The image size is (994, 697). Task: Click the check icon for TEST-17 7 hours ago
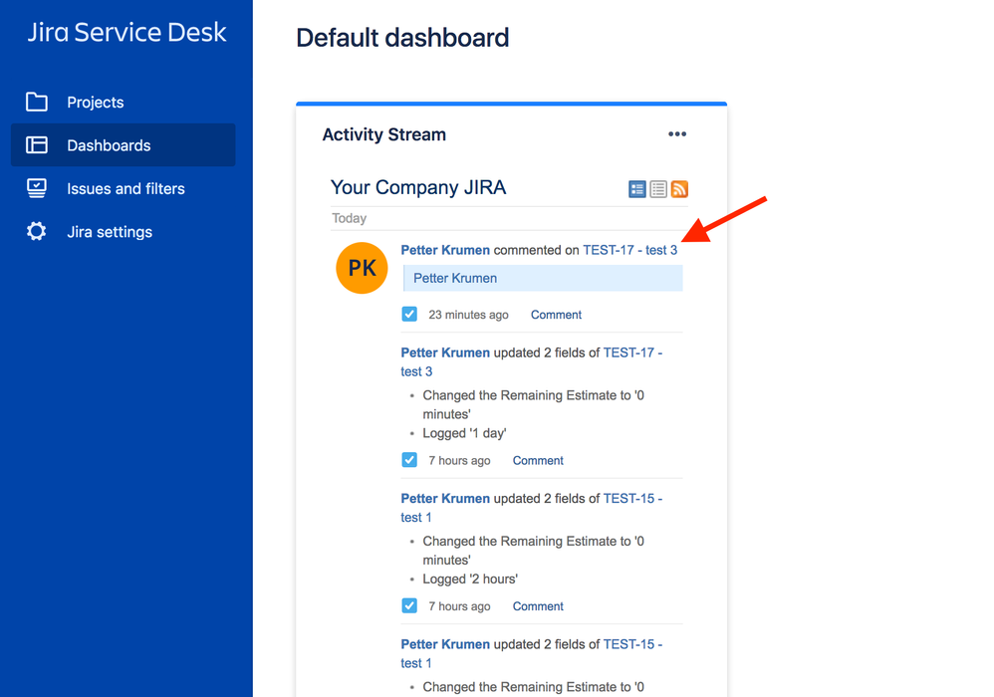tap(409, 460)
